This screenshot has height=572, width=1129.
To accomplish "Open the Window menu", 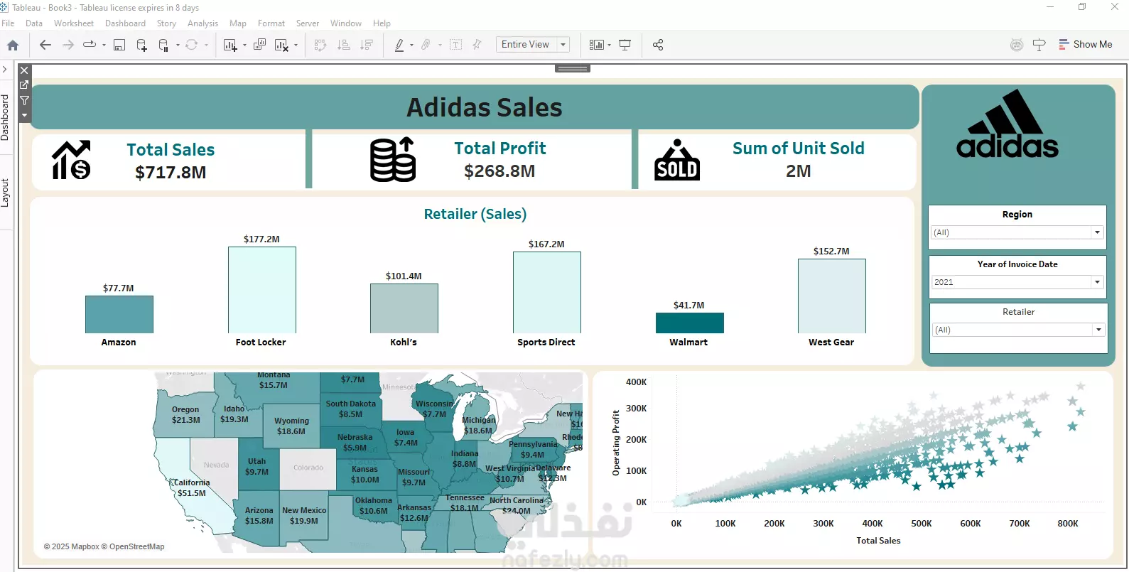I will (346, 23).
